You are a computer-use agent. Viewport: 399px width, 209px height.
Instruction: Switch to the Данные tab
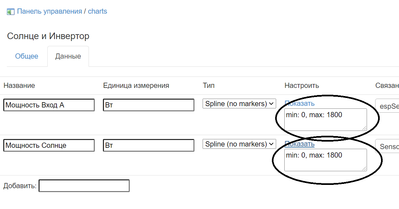(x=68, y=56)
